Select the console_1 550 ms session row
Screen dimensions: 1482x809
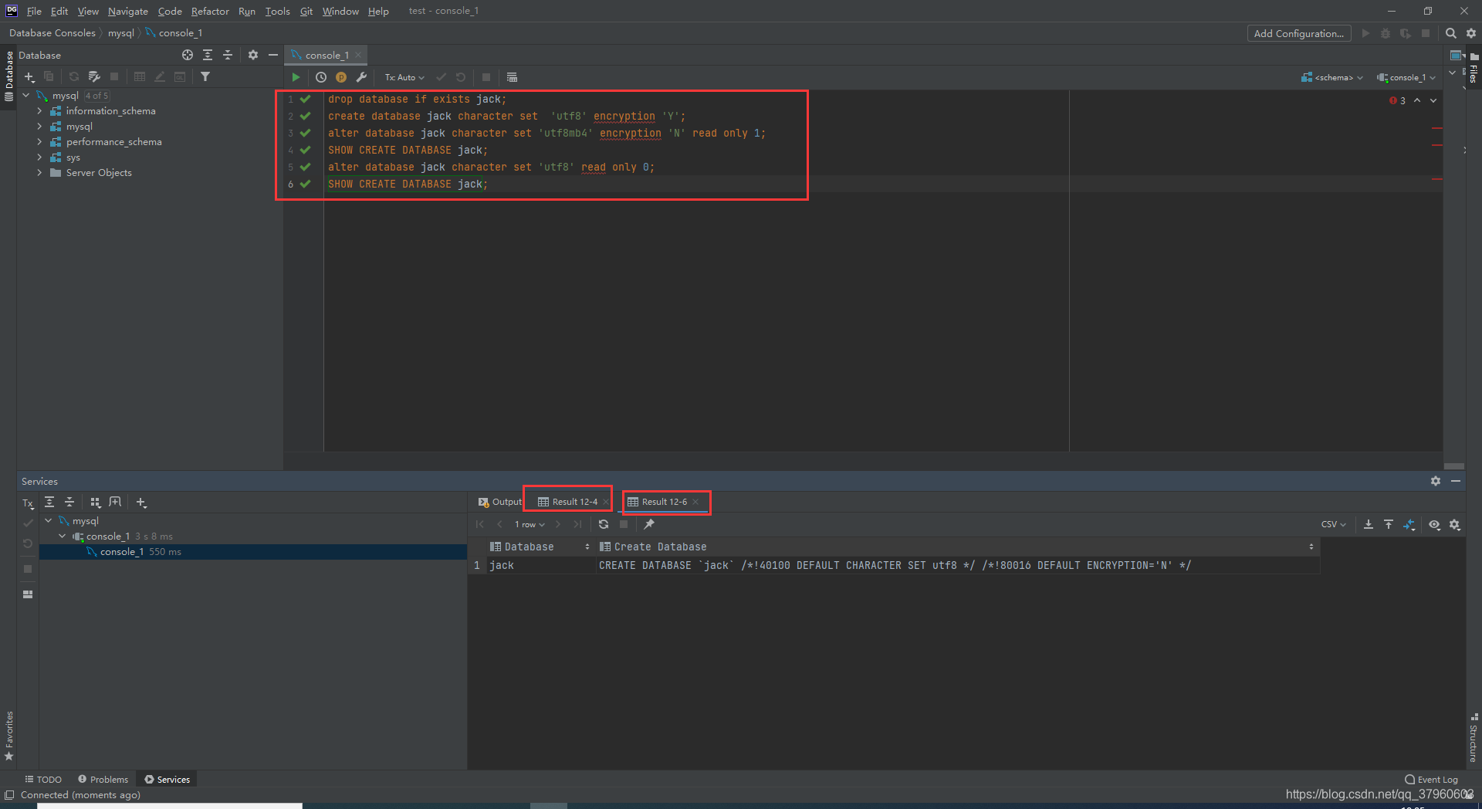pos(253,552)
